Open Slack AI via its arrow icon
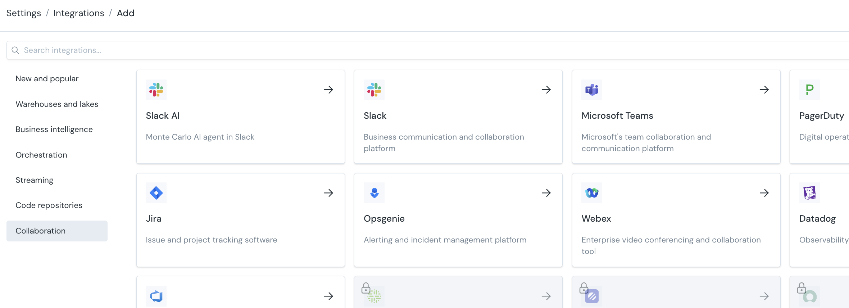This screenshot has width=849, height=308. point(328,90)
